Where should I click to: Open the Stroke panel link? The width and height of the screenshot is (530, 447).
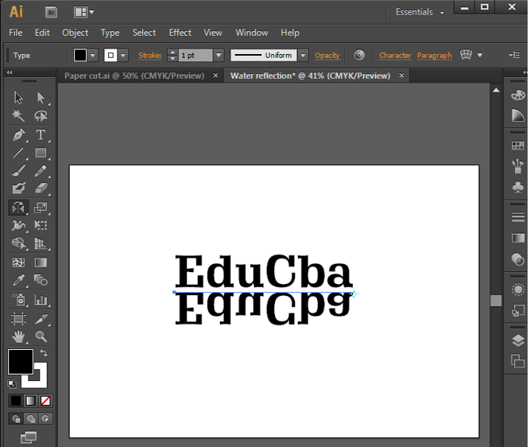tap(150, 55)
